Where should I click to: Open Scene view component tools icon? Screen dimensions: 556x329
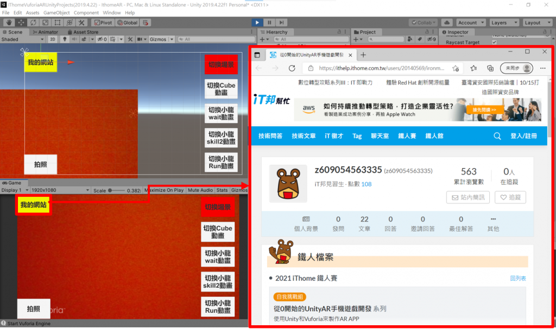[x=130, y=40]
